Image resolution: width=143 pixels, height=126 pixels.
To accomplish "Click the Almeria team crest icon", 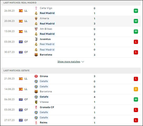I will [x=36, y=18].
